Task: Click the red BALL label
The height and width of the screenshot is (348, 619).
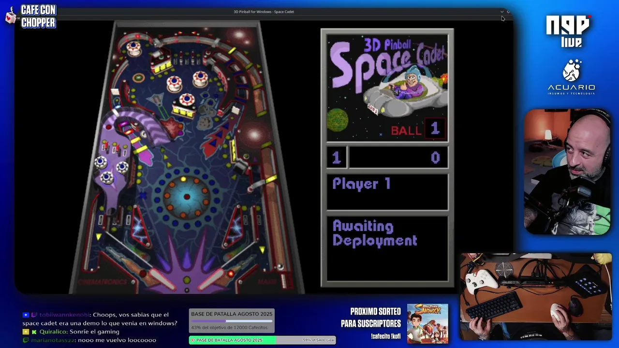Action: click(x=406, y=130)
